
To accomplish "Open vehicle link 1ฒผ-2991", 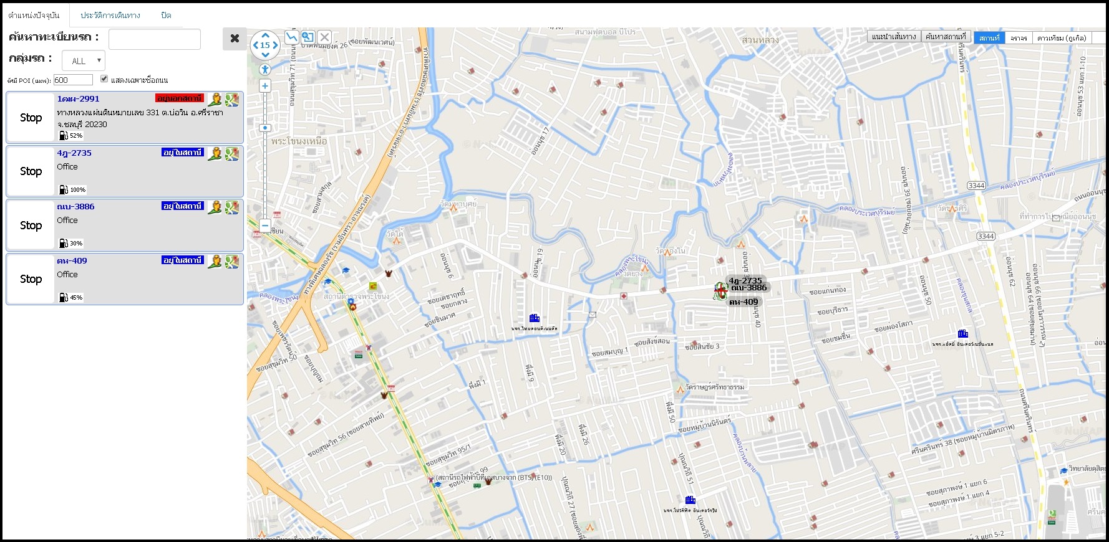I will pyautogui.click(x=78, y=98).
